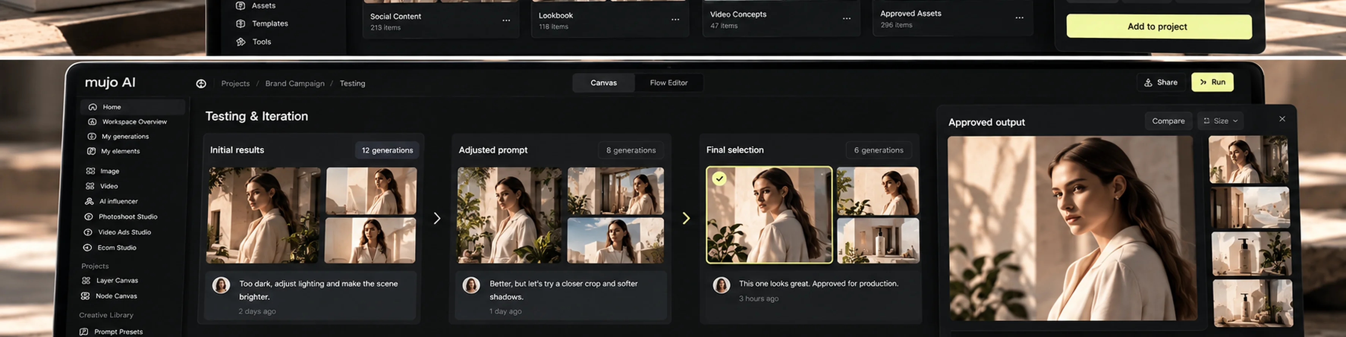Switch to the Canvas tab
The width and height of the screenshot is (1346, 337).
[604, 83]
